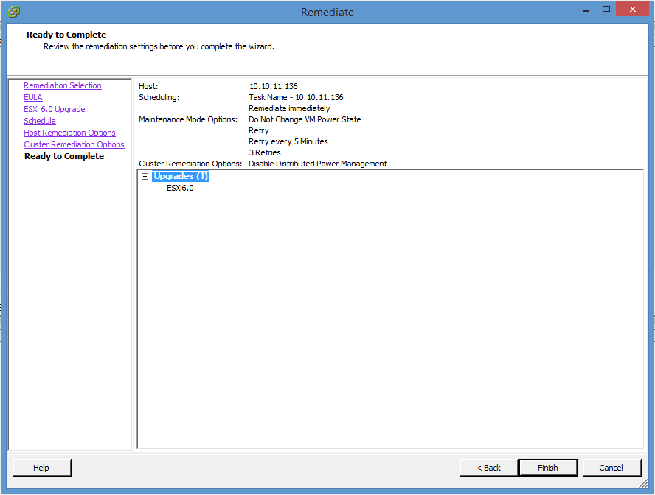Click the Maintenance Mode Options label
This screenshot has height=495, width=655.
click(188, 119)
